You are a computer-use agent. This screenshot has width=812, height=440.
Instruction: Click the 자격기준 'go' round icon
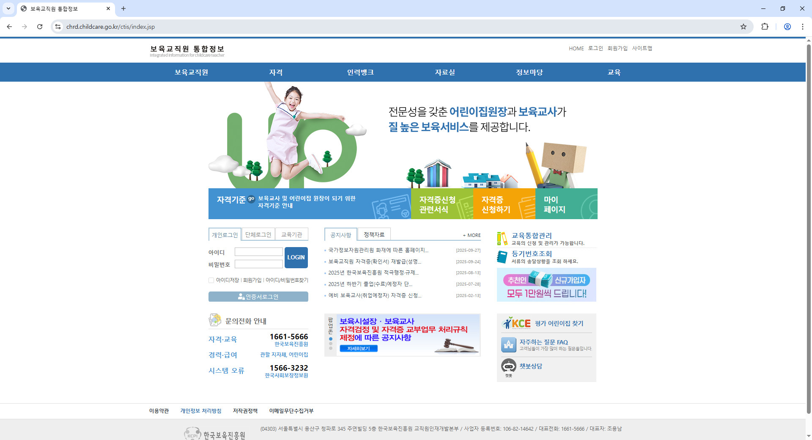point(251,199)
